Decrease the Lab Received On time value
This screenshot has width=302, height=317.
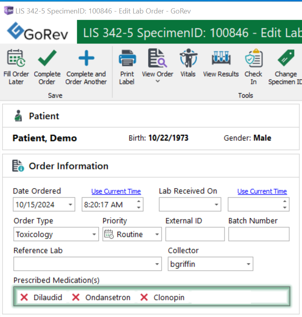click(x=285, y=207)
